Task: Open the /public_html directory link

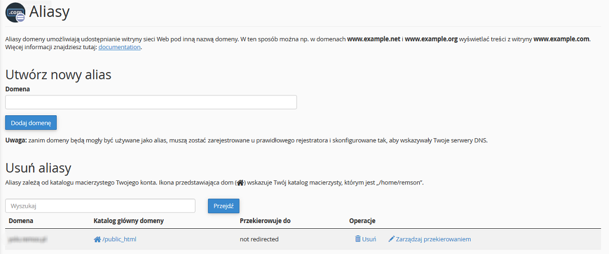Action: pos(119,239)
